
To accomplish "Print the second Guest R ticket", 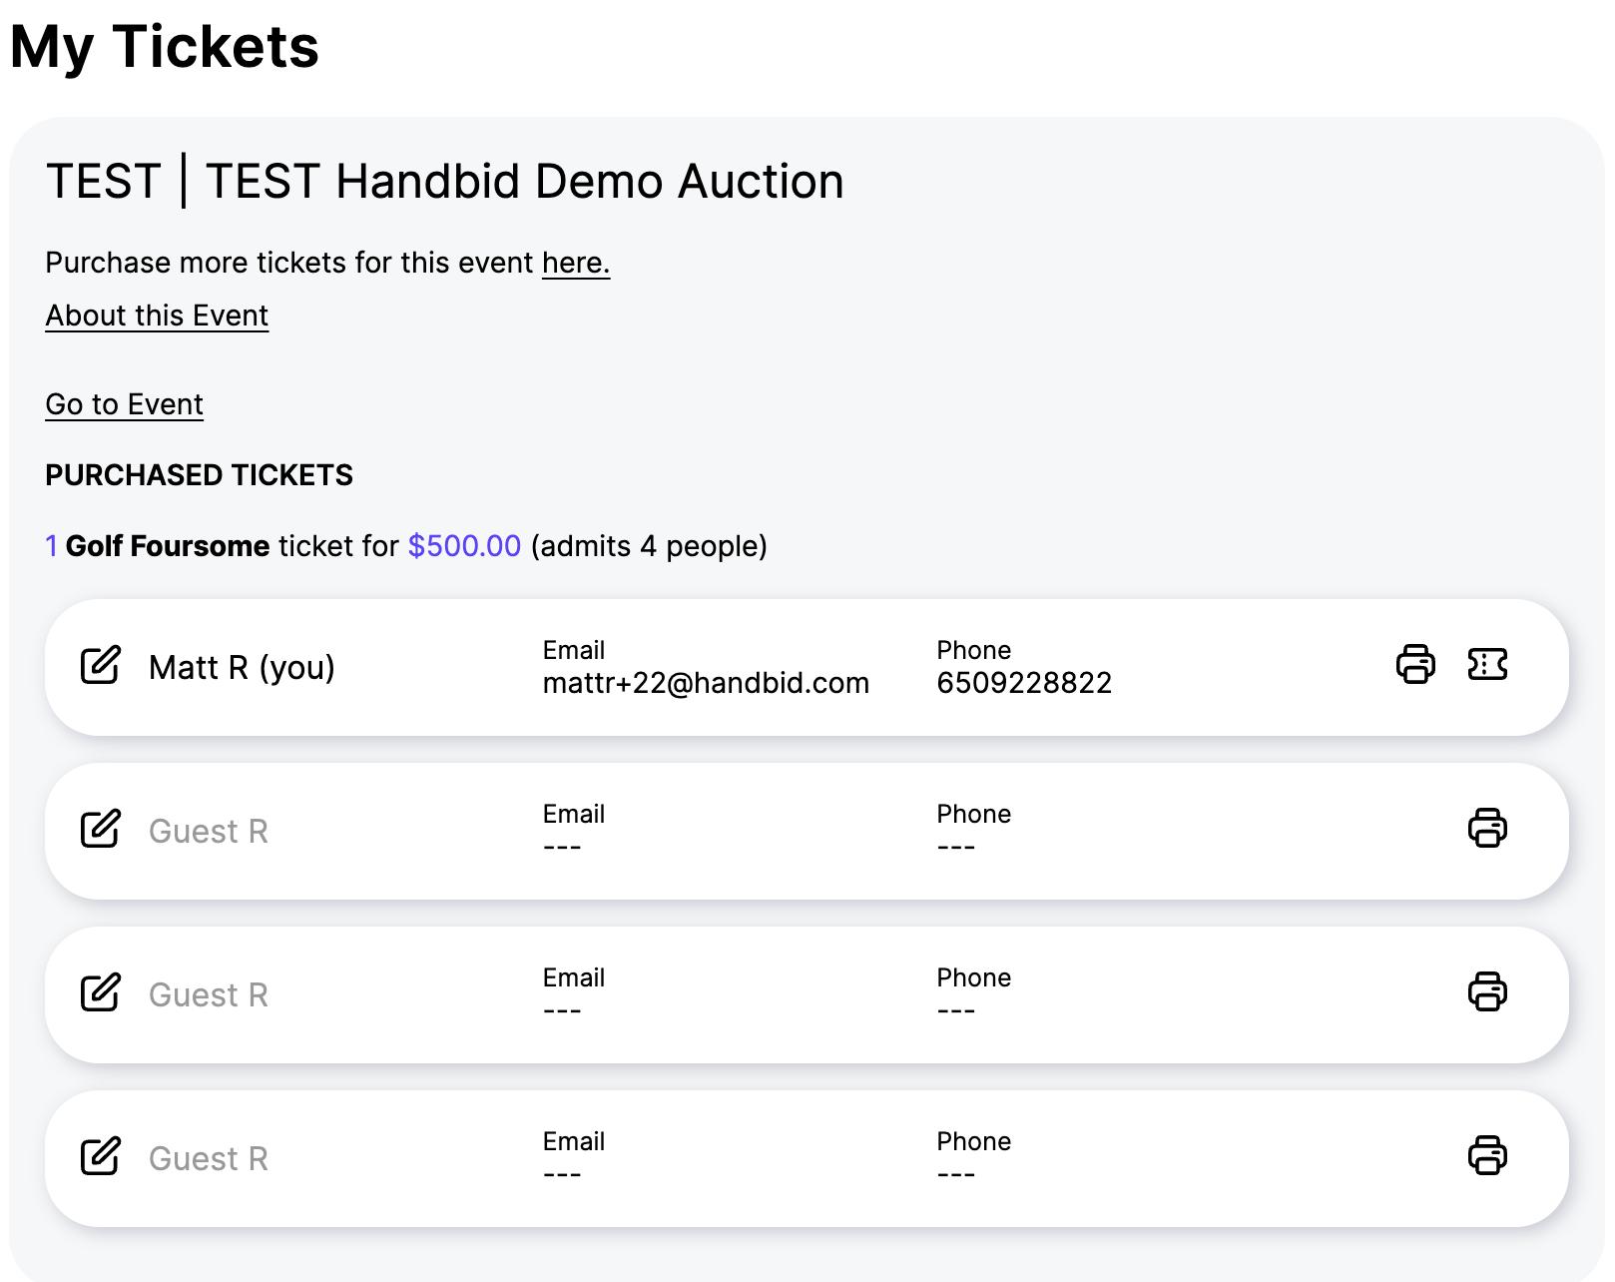I will click(1487, 992).
